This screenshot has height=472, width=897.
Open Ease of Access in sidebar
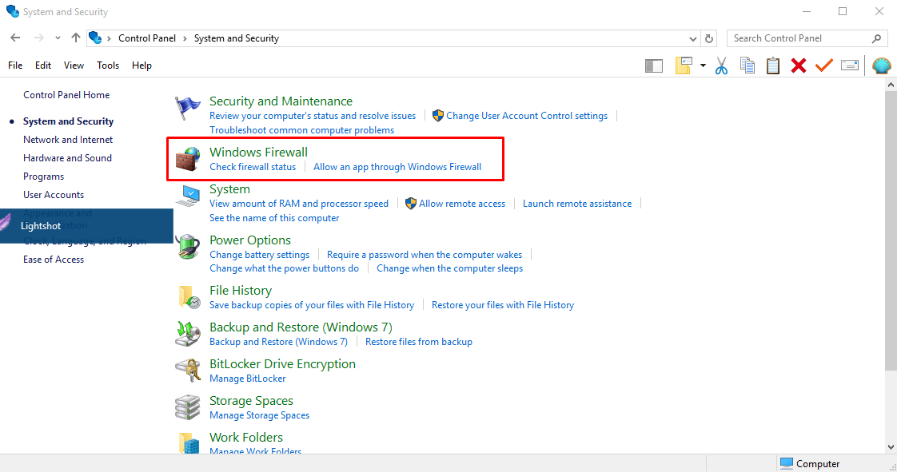coord(54,260)
